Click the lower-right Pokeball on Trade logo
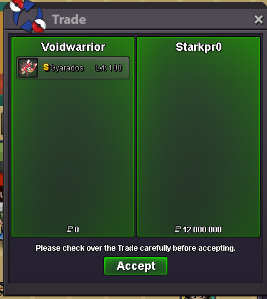 (x=39, y=26)
